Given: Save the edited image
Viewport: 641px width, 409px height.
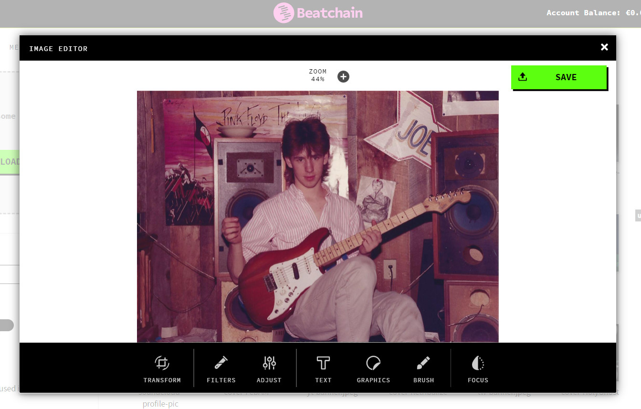Looking at the screenshot, I should coord(558,77).
